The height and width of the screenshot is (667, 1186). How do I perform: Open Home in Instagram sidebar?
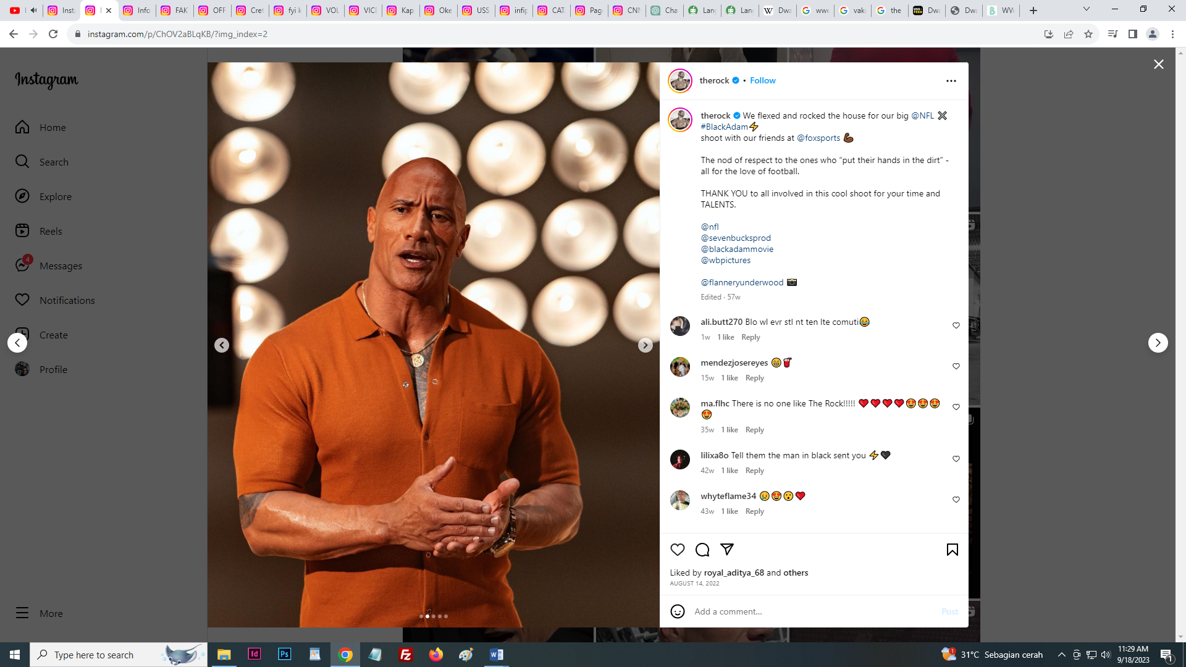41,127
